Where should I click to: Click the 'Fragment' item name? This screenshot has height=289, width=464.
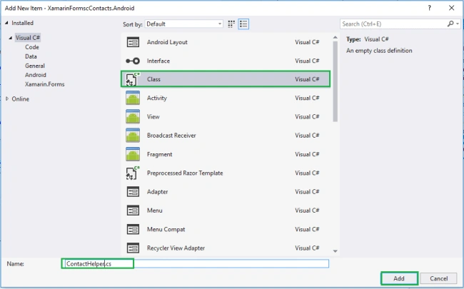(x=159, y=154)
